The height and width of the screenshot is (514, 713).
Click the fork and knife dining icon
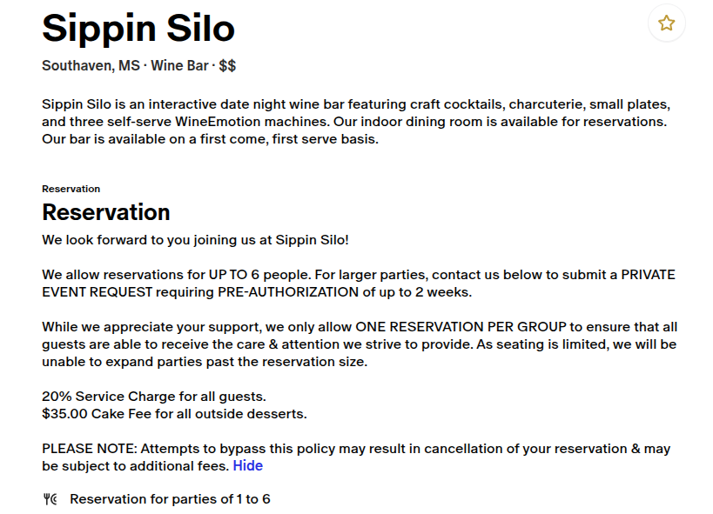[50, 499]
